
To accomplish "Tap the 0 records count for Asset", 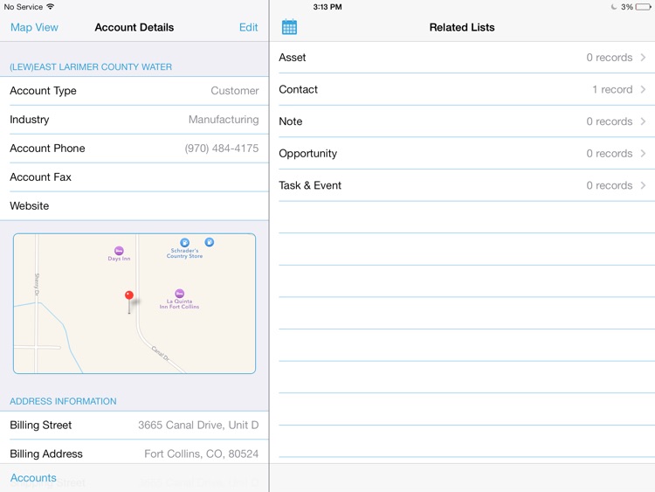I will pos(609,58).
